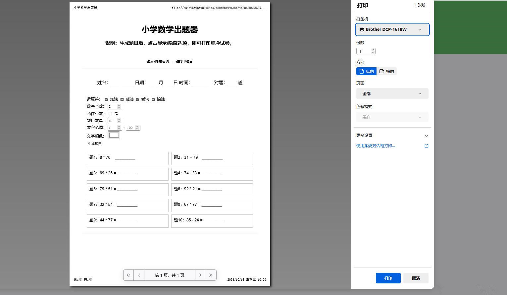This screenshot has width=507, height=295.
Task: Click question 题8: 67 * 77
Action: 212,206
